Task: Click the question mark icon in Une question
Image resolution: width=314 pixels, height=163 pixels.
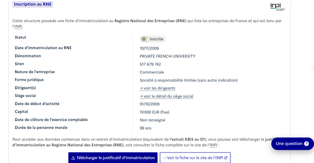Action: [306, 144]
